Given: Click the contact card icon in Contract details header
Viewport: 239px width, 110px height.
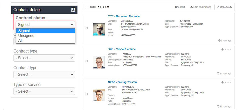Looking at the screenshot, I should (x=73, y=10).
